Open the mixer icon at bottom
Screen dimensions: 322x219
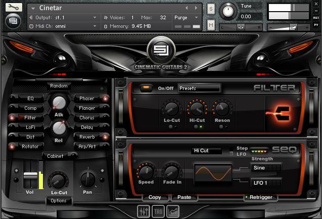pos(143,211)
